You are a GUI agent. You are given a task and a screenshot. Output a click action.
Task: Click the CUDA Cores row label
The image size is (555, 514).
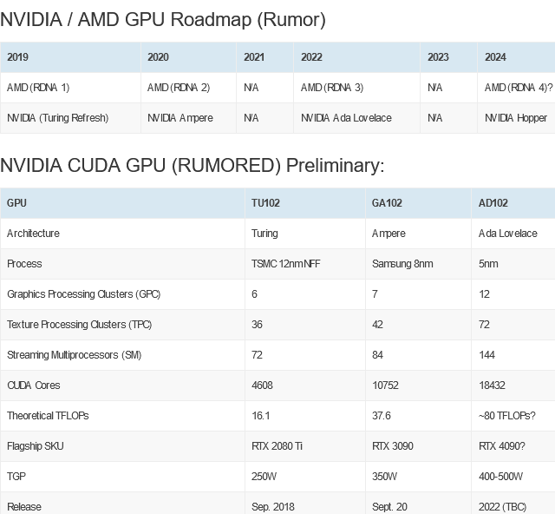pos(34,385)
